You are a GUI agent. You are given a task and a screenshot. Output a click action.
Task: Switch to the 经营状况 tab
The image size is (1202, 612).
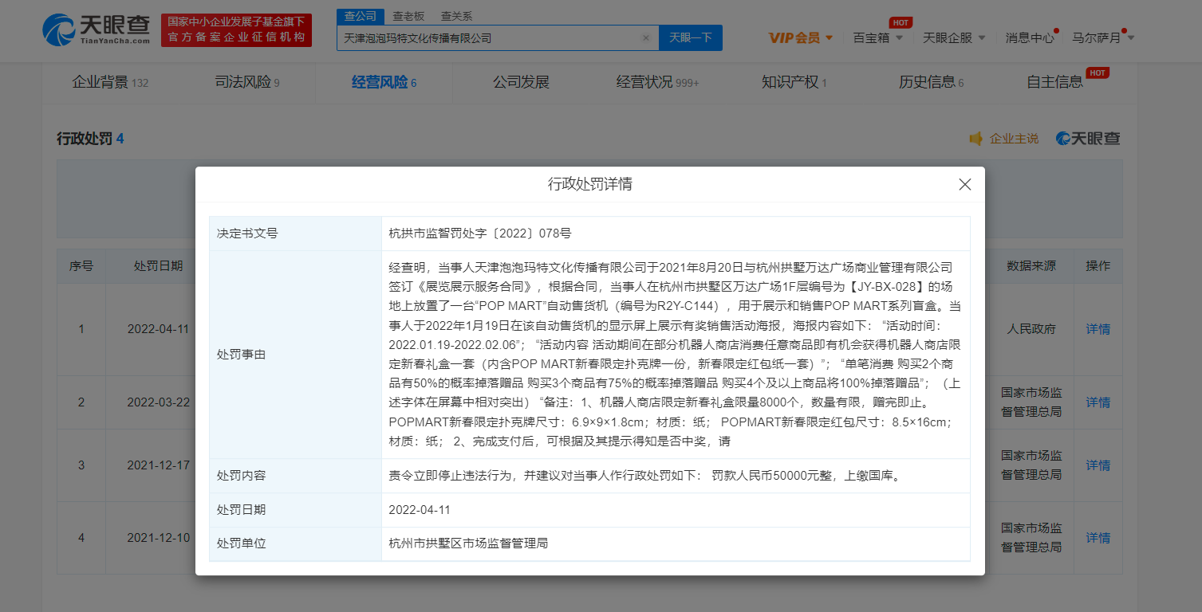coord(657,82)
